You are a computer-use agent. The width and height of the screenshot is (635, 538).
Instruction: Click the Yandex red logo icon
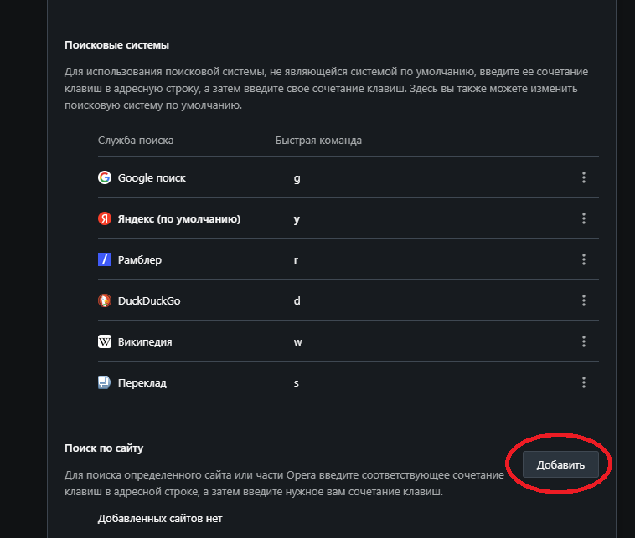click(x=105, y=218)
